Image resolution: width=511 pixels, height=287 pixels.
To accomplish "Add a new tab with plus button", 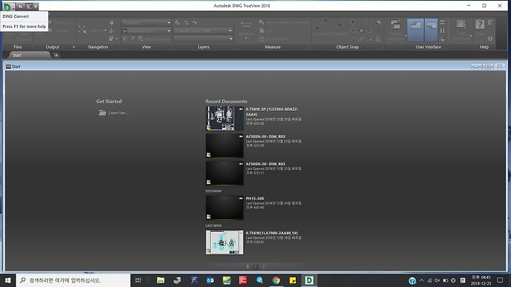I will 56,55.
